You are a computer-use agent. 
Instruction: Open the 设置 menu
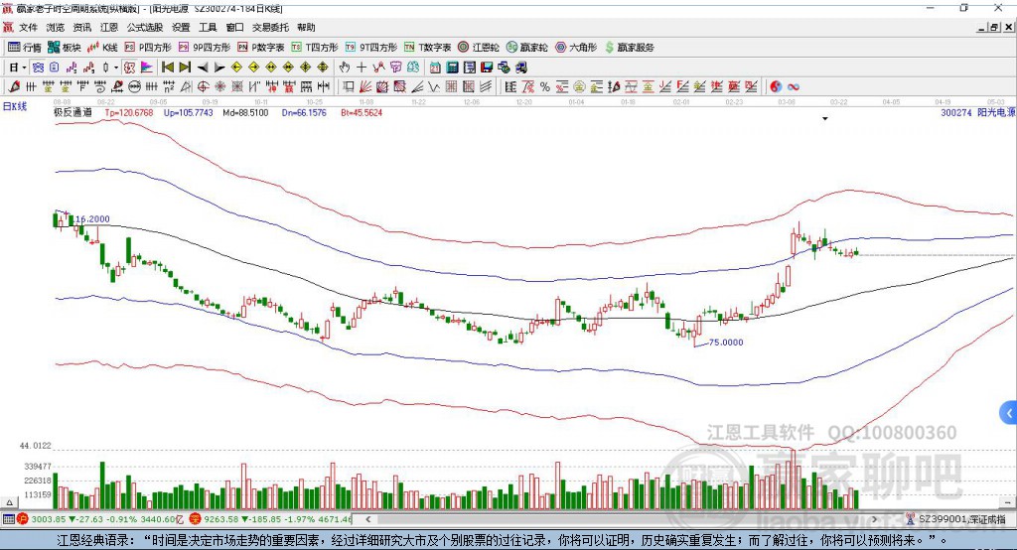click(x=181, y=27)
